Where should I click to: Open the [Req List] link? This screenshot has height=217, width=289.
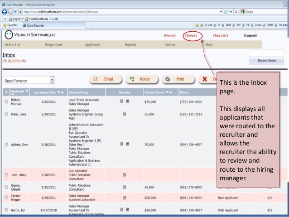pos(221,35)
